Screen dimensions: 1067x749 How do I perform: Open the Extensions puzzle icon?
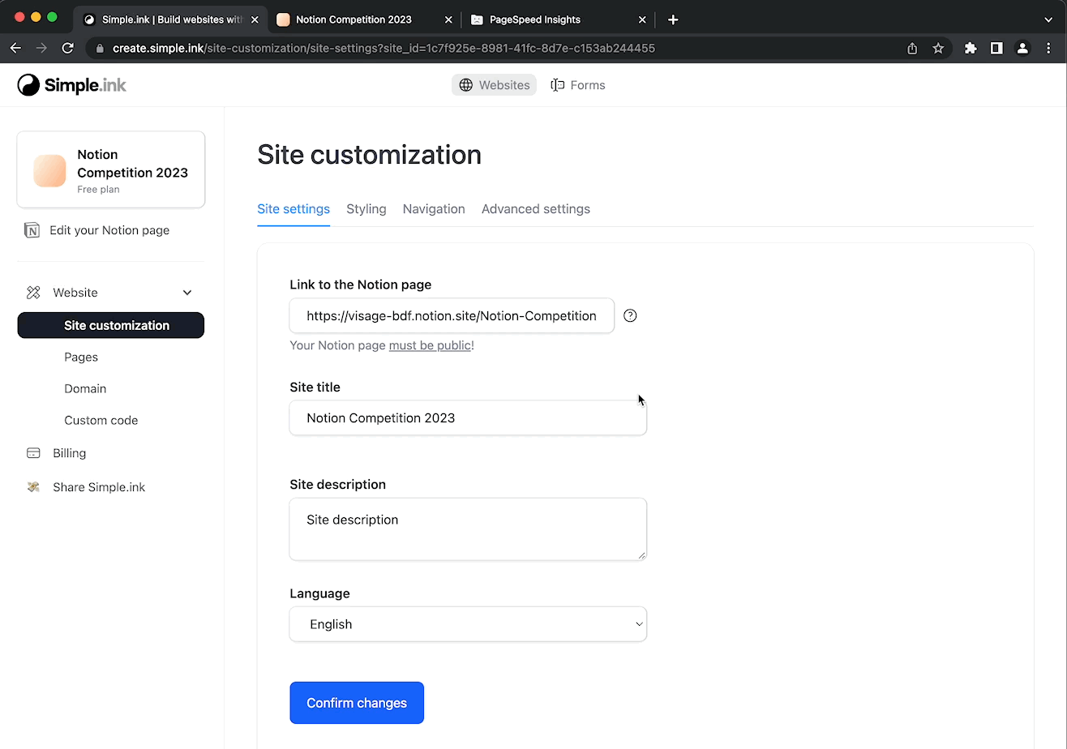(971, 48)
